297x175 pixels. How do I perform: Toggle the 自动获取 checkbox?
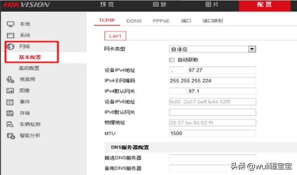click(x=172, y=60)
